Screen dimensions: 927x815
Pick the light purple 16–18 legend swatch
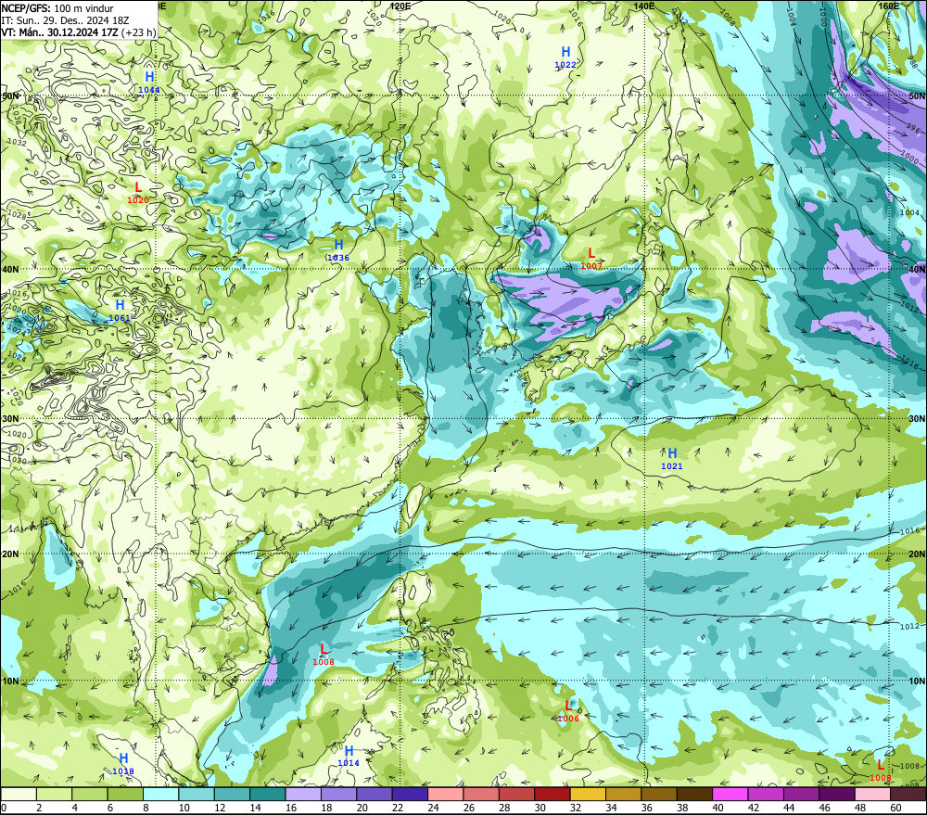303,794
